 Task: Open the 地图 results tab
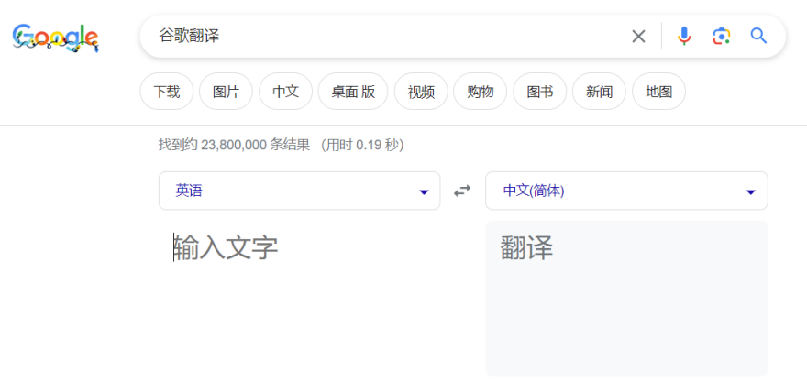pos(658,92)
